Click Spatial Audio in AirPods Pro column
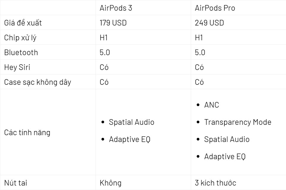The width and height of the screenshot is (286, 190). tap(227, 139)
